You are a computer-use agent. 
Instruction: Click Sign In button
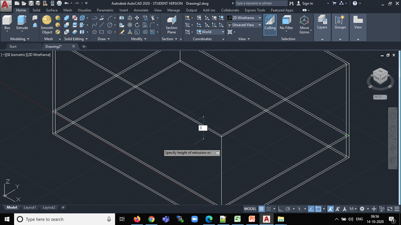305,4
